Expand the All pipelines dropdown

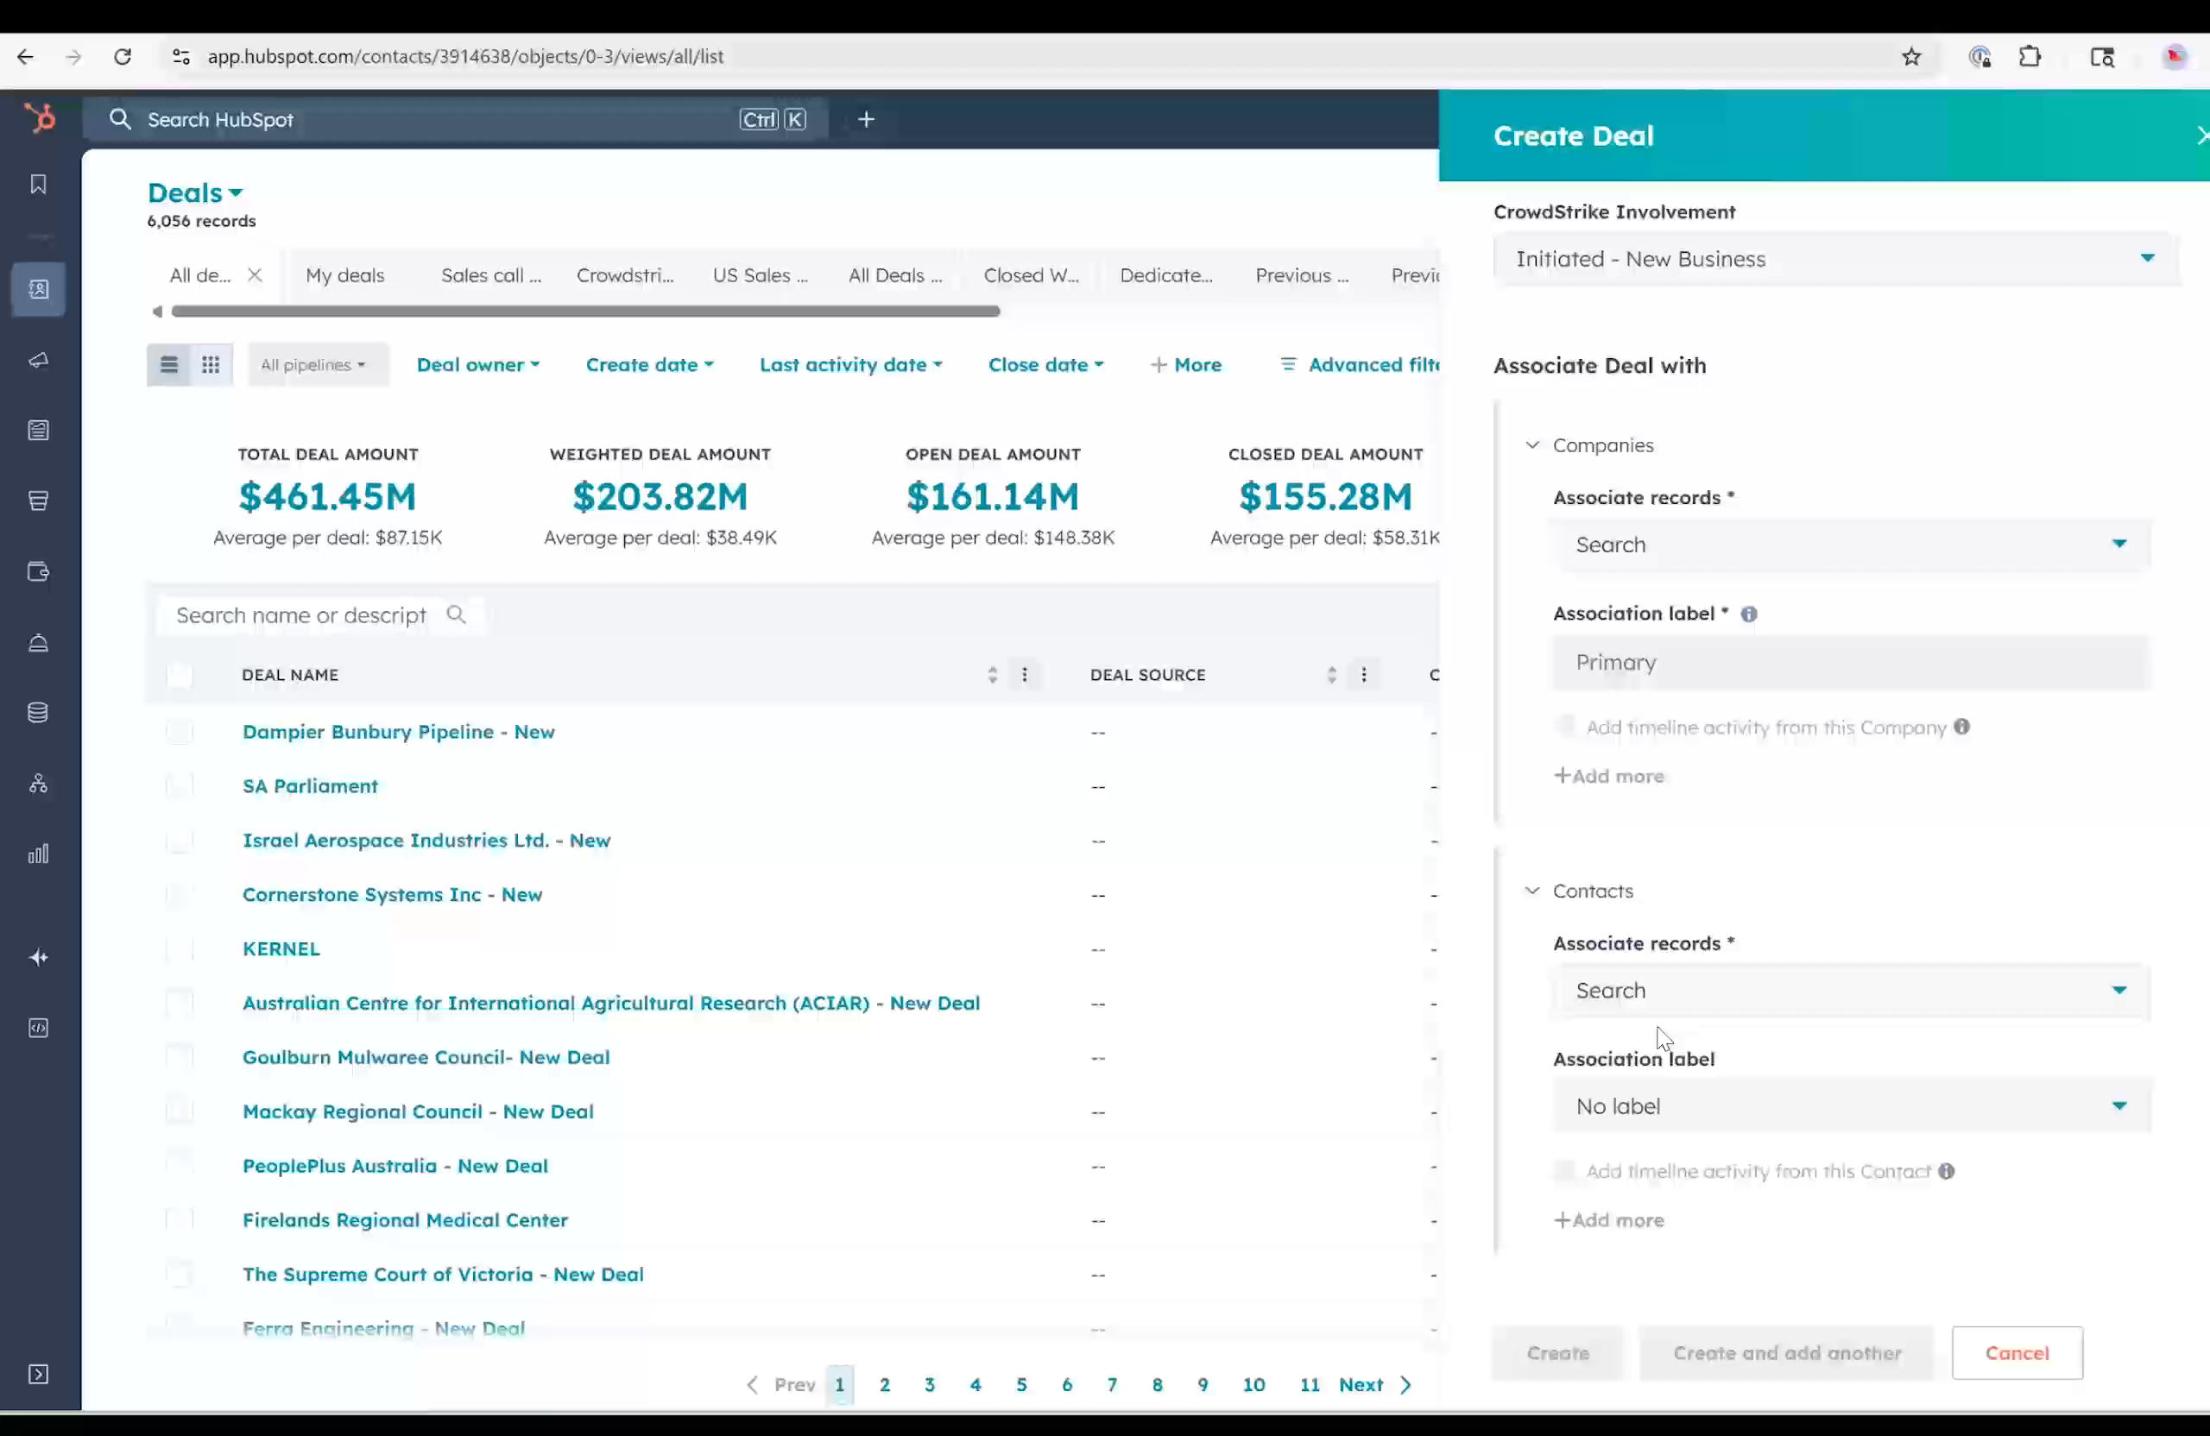(317, 364)
